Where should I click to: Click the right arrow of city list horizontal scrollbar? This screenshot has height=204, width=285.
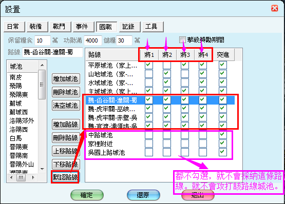click(33, 177)
